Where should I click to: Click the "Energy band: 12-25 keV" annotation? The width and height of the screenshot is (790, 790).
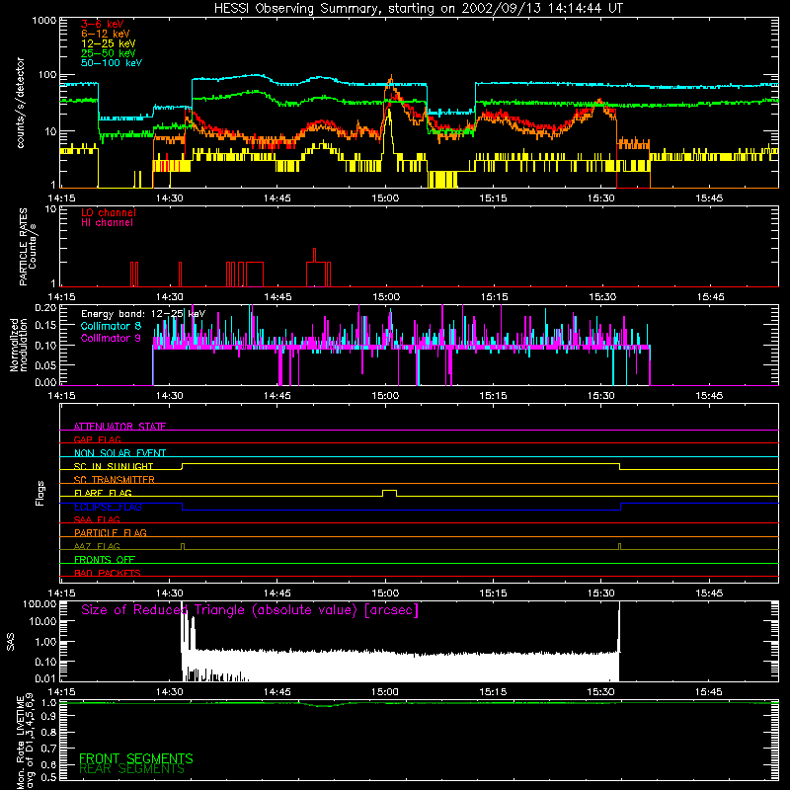click(143, 314)
